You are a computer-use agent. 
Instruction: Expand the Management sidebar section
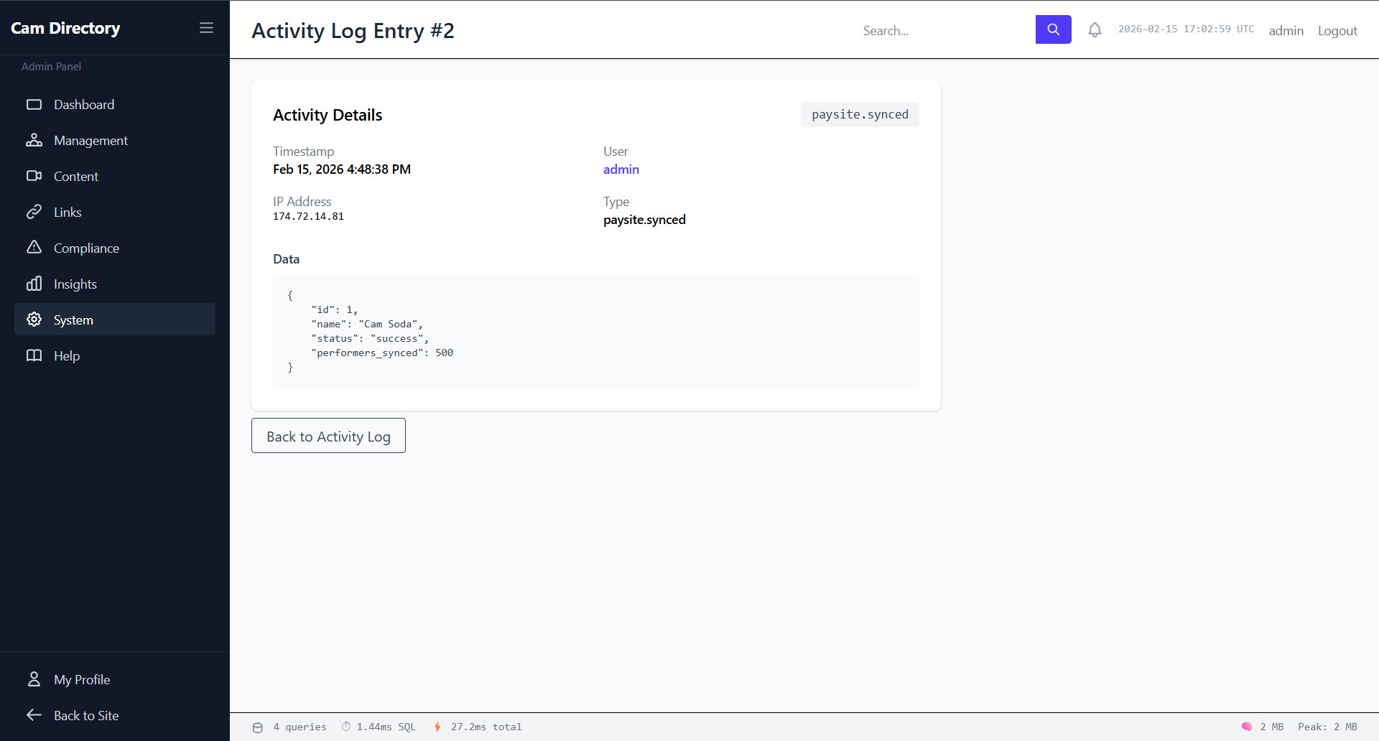[x=90, y=141]
